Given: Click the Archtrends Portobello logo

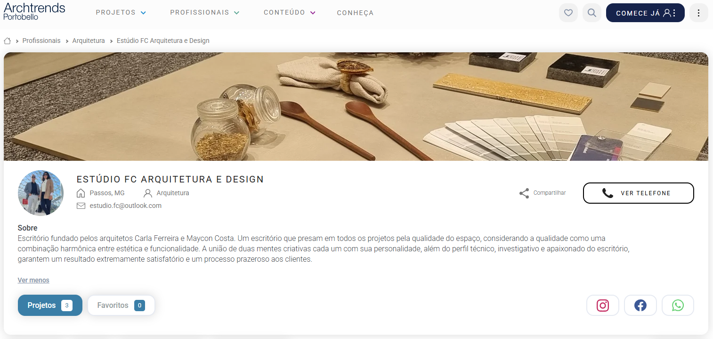Looking at the screenshot, I should click(34, 11).
